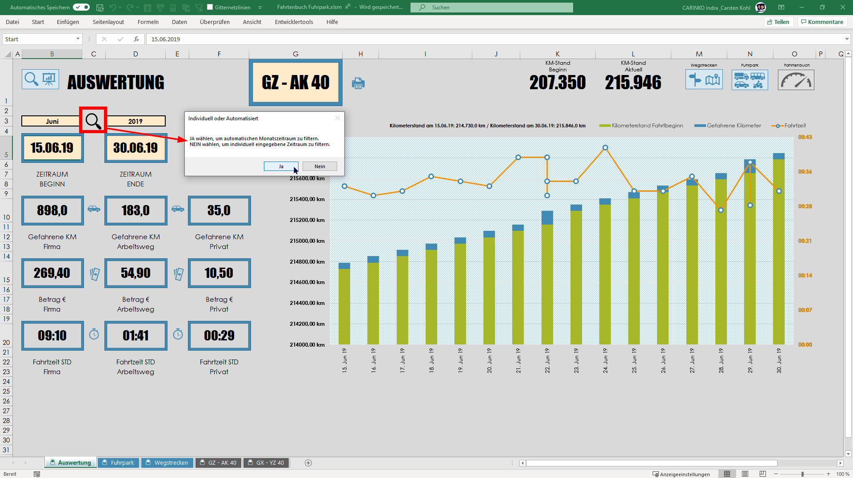Add a new sheet with plus icon
This screenshot has width=853, height=478.
308,463
